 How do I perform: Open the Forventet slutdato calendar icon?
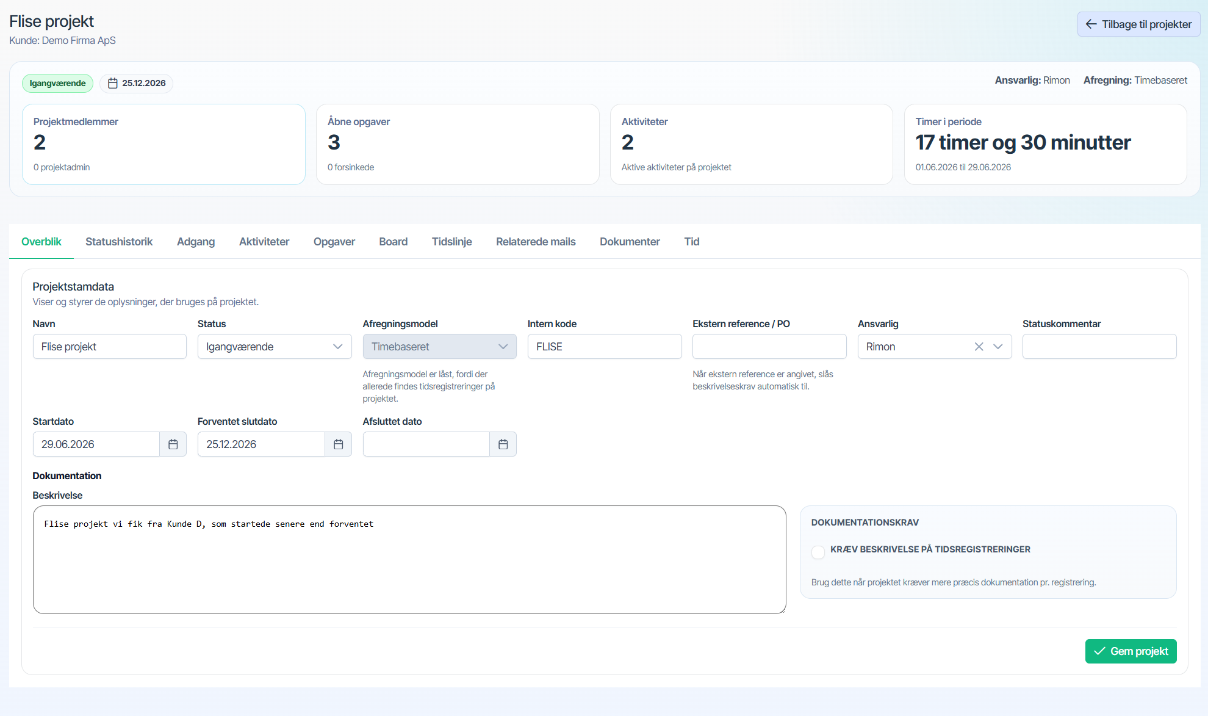pyautogui.click(x=339, y=444)
